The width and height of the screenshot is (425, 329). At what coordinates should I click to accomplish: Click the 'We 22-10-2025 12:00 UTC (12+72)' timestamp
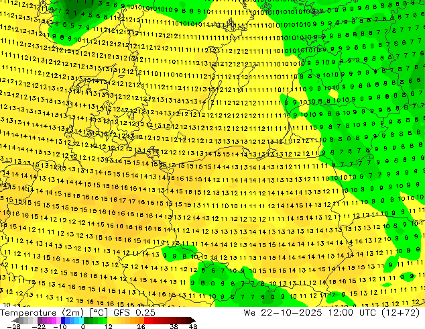(332, 312)
